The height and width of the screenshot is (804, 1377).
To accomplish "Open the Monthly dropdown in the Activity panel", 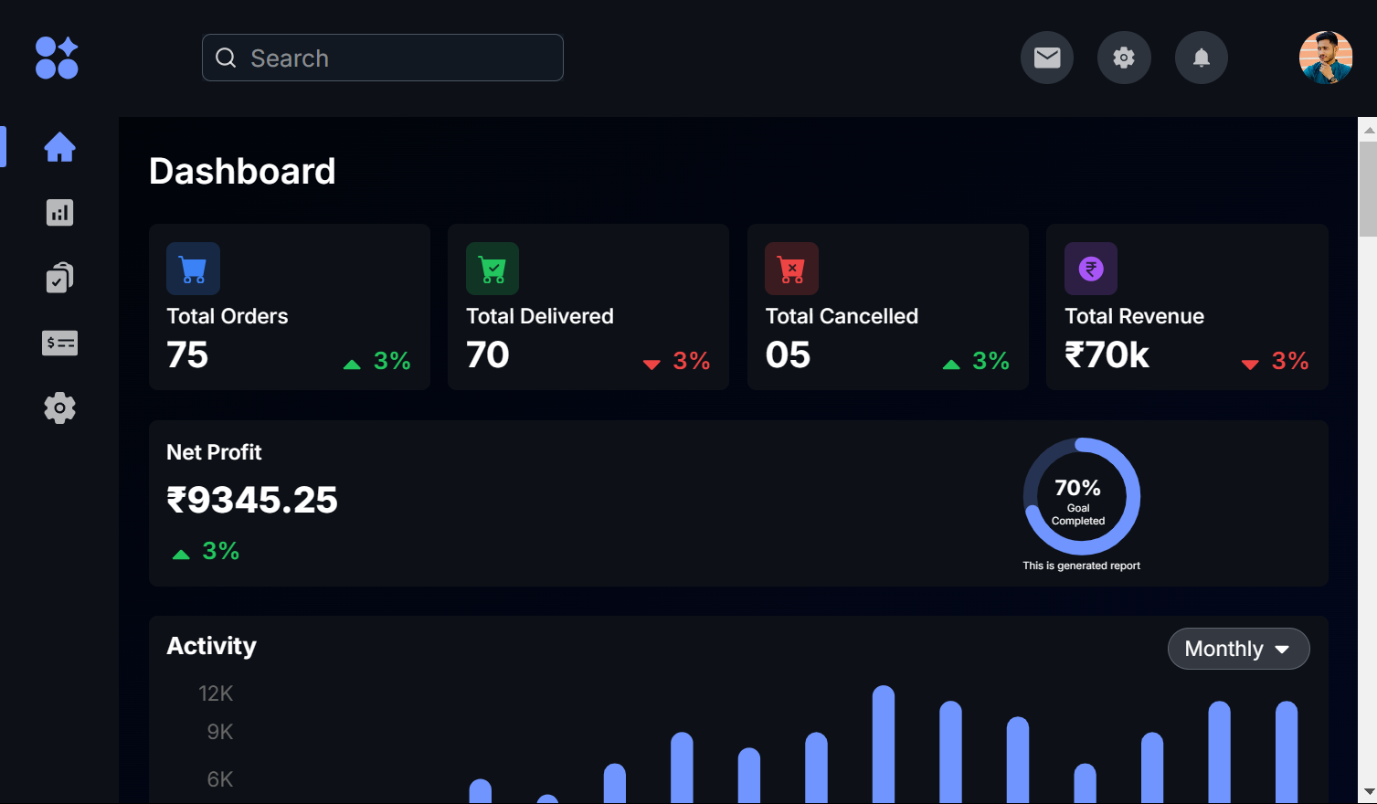I will [x=1238, y=649].
